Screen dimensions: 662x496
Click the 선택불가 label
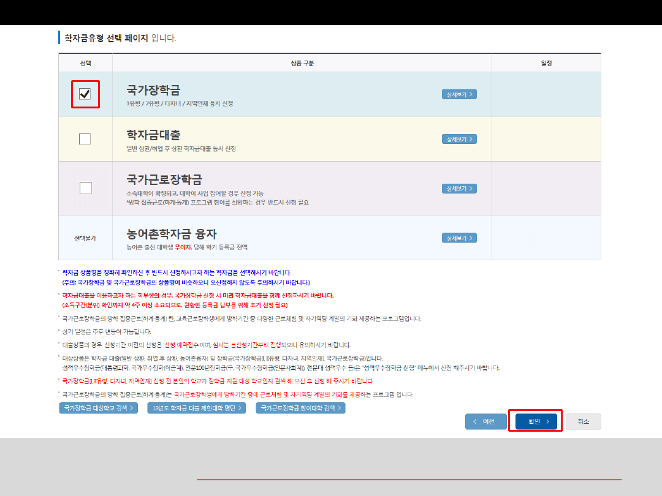pyautogui.click(x=85, y=238)
